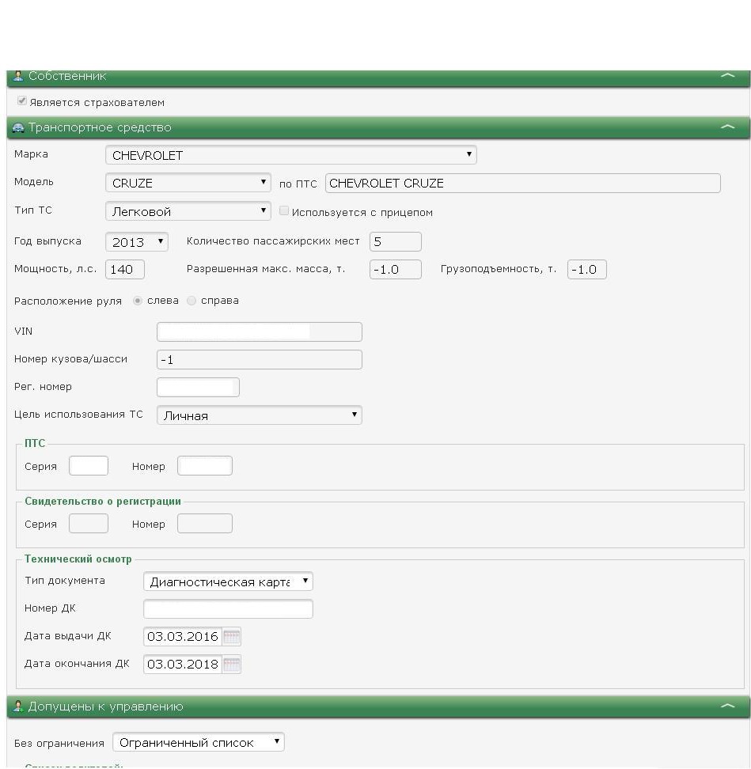751x769 pixels.
Task: Collapse the Собственник section chevron
Action: point(727,75)
